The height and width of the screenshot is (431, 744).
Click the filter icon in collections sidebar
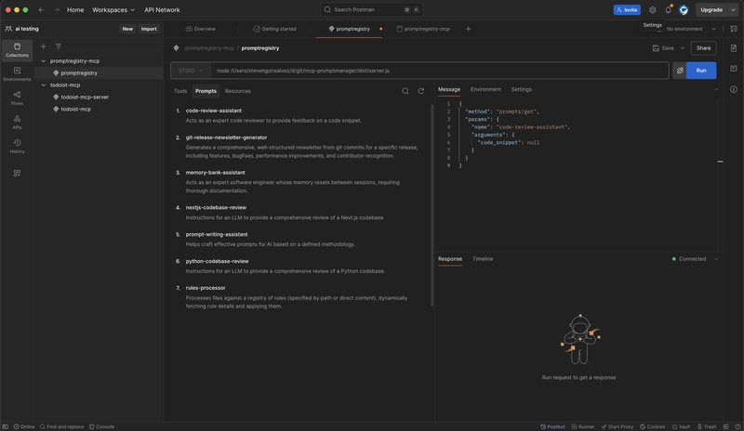point(59,46)
